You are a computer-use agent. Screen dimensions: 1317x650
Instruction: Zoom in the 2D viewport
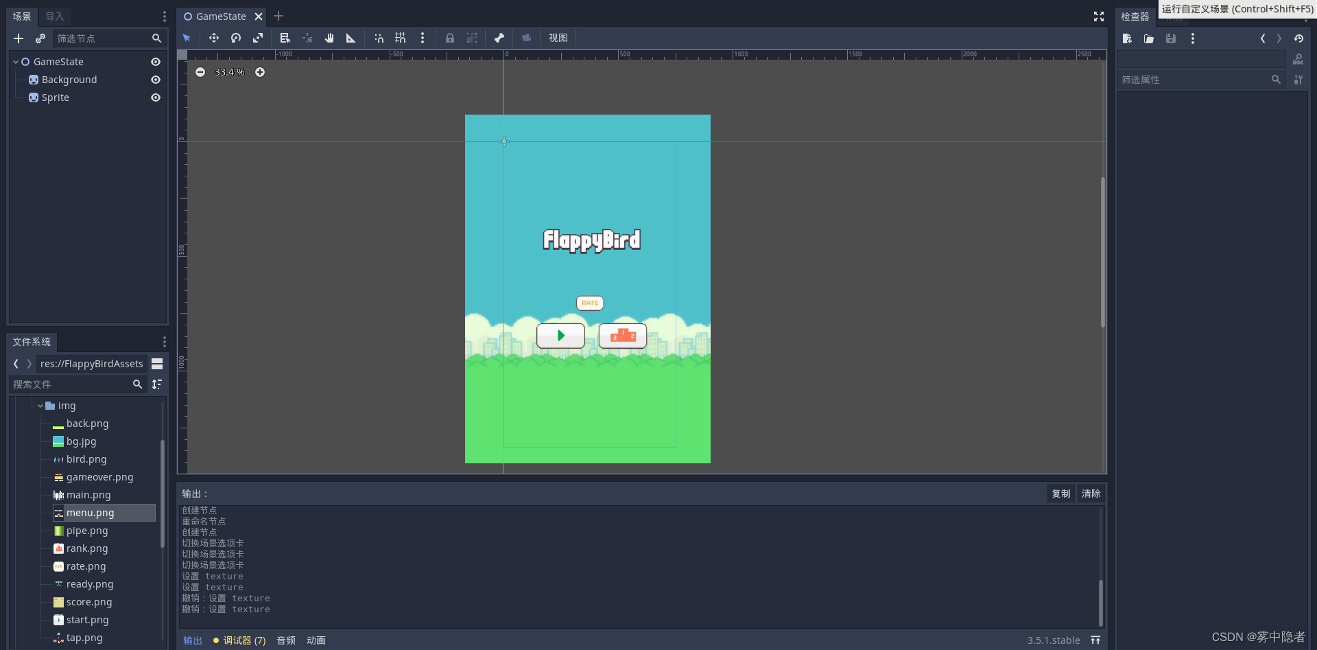[x=260, y=72]
